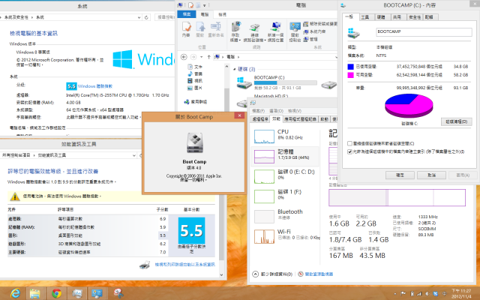Open Resource Monitor link in Task Manager
The height and width of the screenshot is (300, 480).
[x=319, y=274]
